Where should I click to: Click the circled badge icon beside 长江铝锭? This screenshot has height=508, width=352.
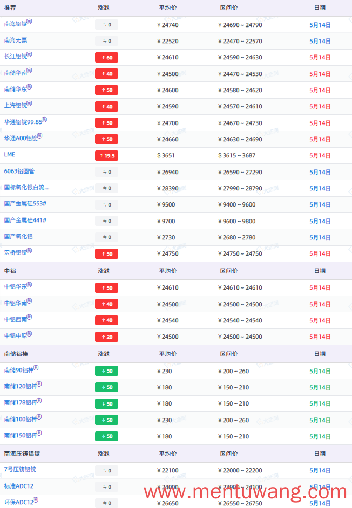click(30, 54)
